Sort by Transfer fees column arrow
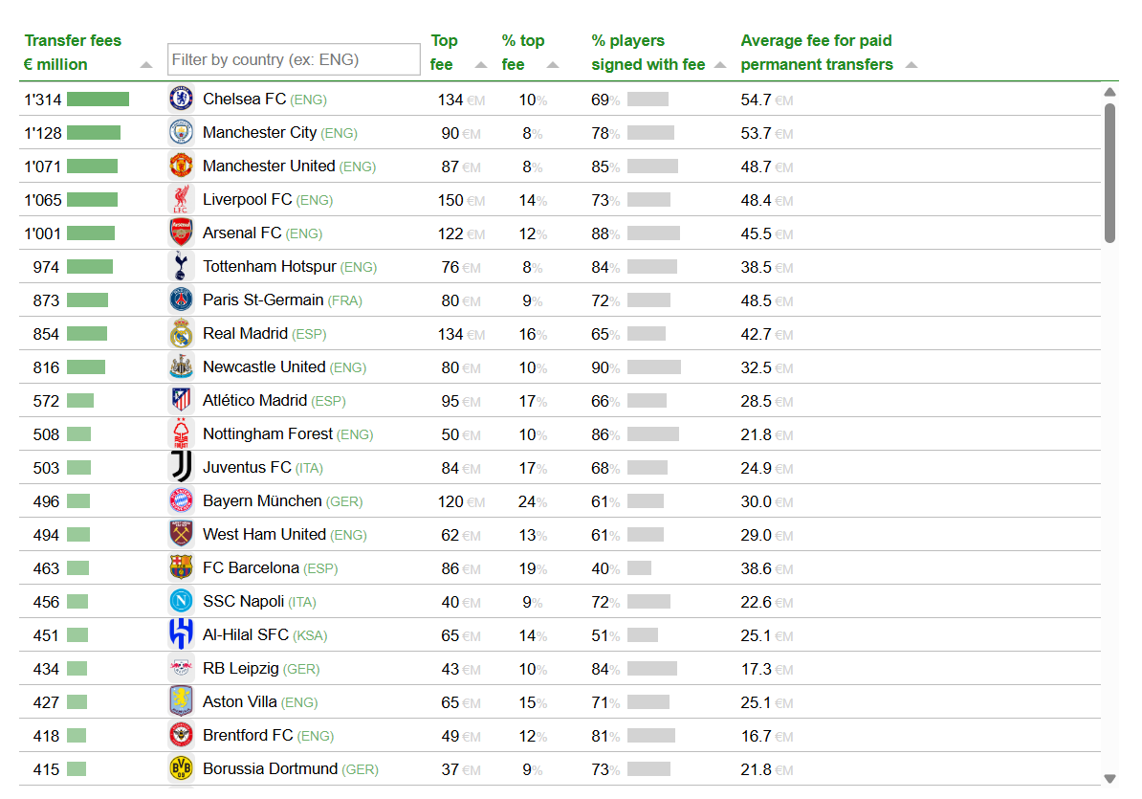The width and height of the screenshot is (1142, 799). point(146,65)
